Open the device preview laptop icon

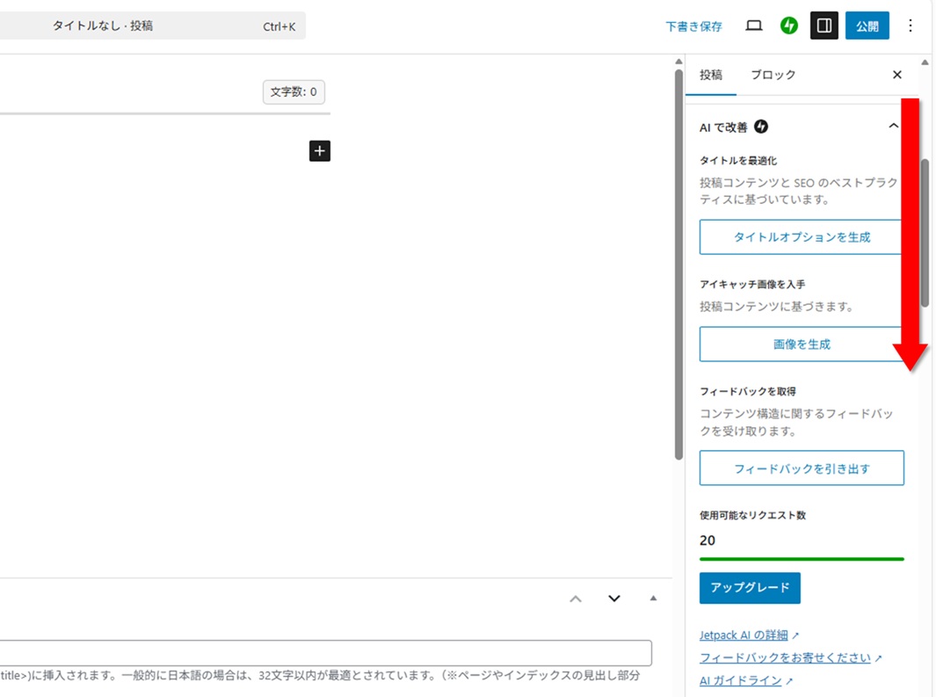753,26
